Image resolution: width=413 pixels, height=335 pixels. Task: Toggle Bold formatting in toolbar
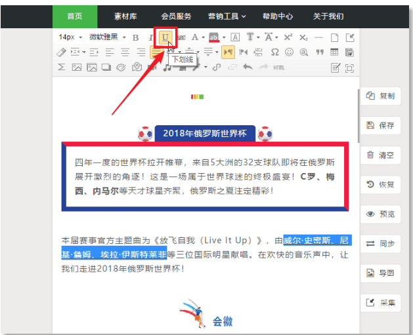(136, 37)
